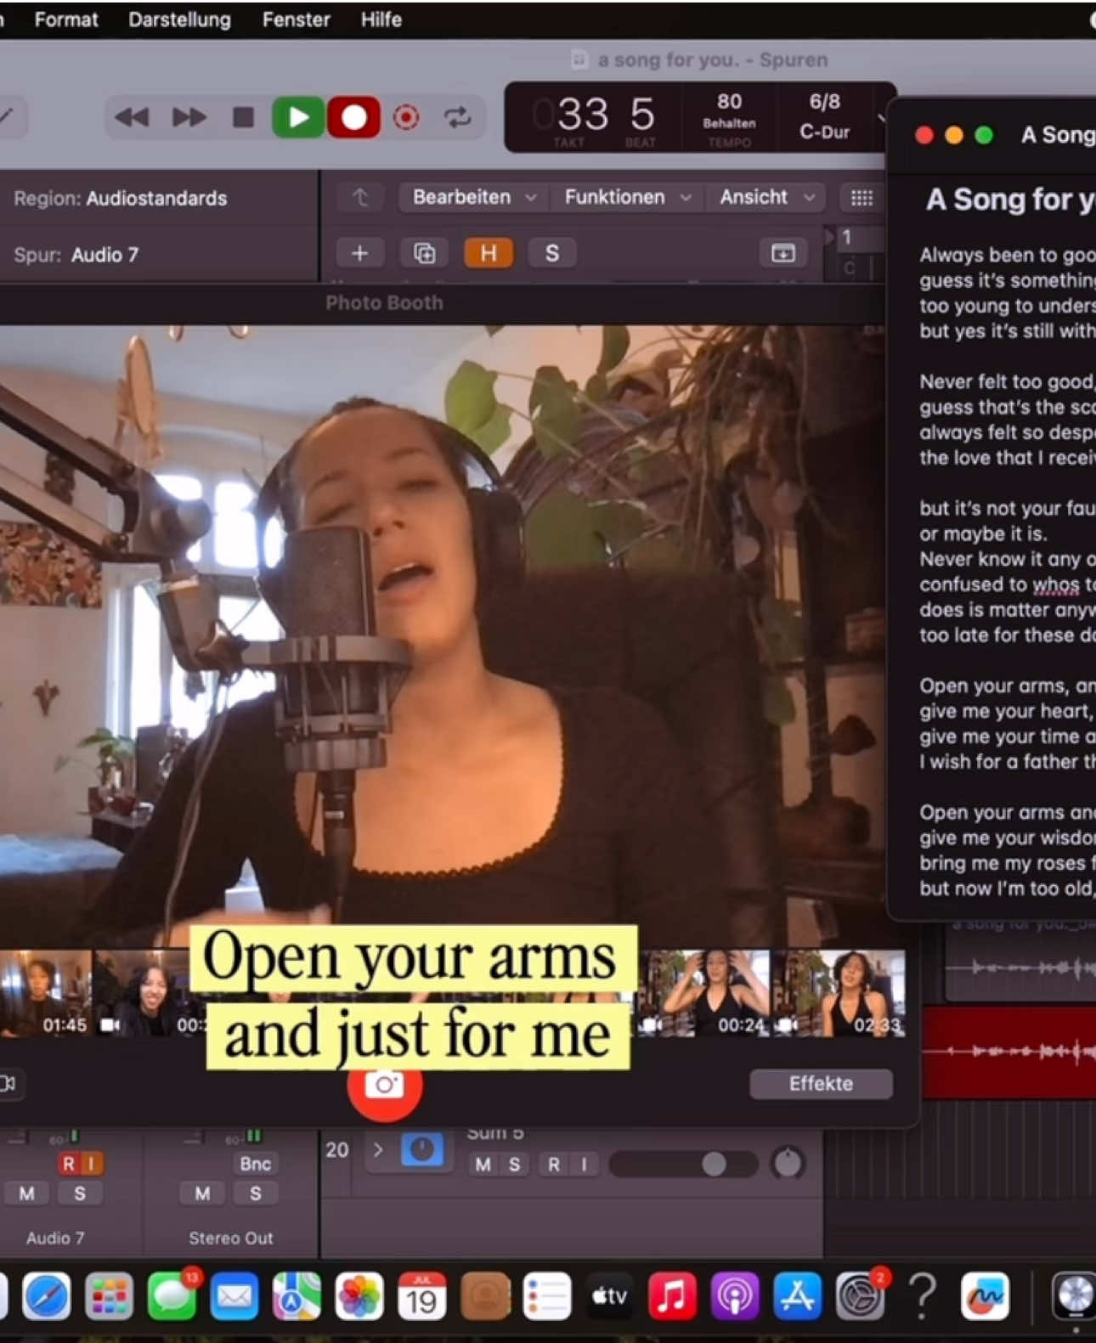Viewport: 1096px width, 1343px height.
Task: Open the Bearbeiten dropdown menu
Action: coord(474,197)
